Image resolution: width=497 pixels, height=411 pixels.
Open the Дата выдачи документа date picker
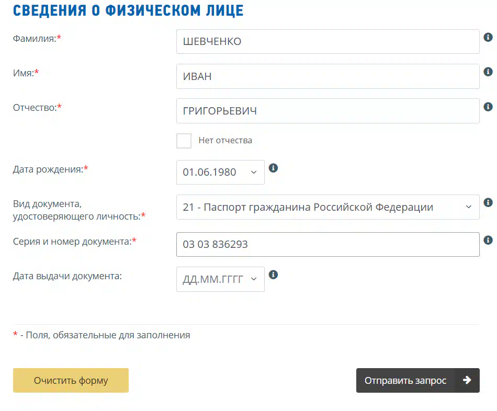pos(220,279)
